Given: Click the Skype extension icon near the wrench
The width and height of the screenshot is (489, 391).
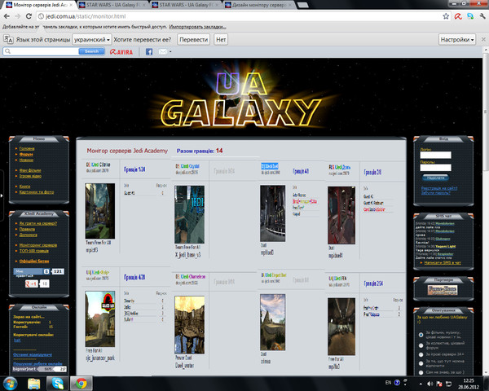Looking at the screenshot, I should 470,16.
